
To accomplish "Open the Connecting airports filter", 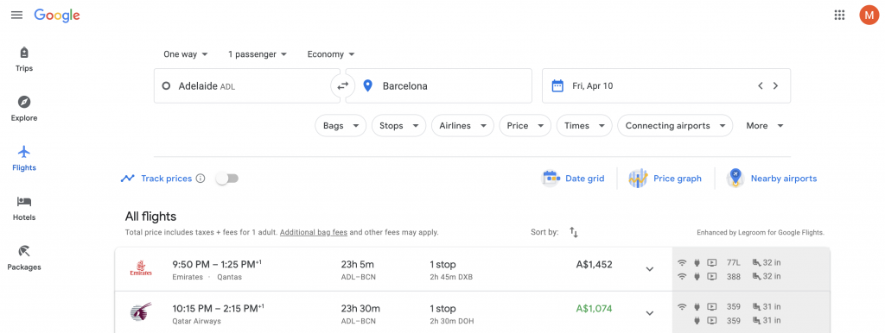I will tap(675, 126).
